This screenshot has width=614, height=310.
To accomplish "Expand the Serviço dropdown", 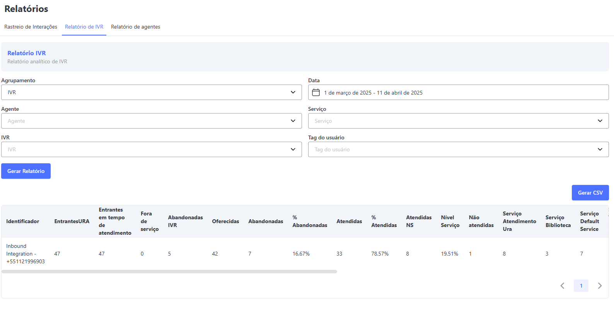I will [x=458, y=121].
